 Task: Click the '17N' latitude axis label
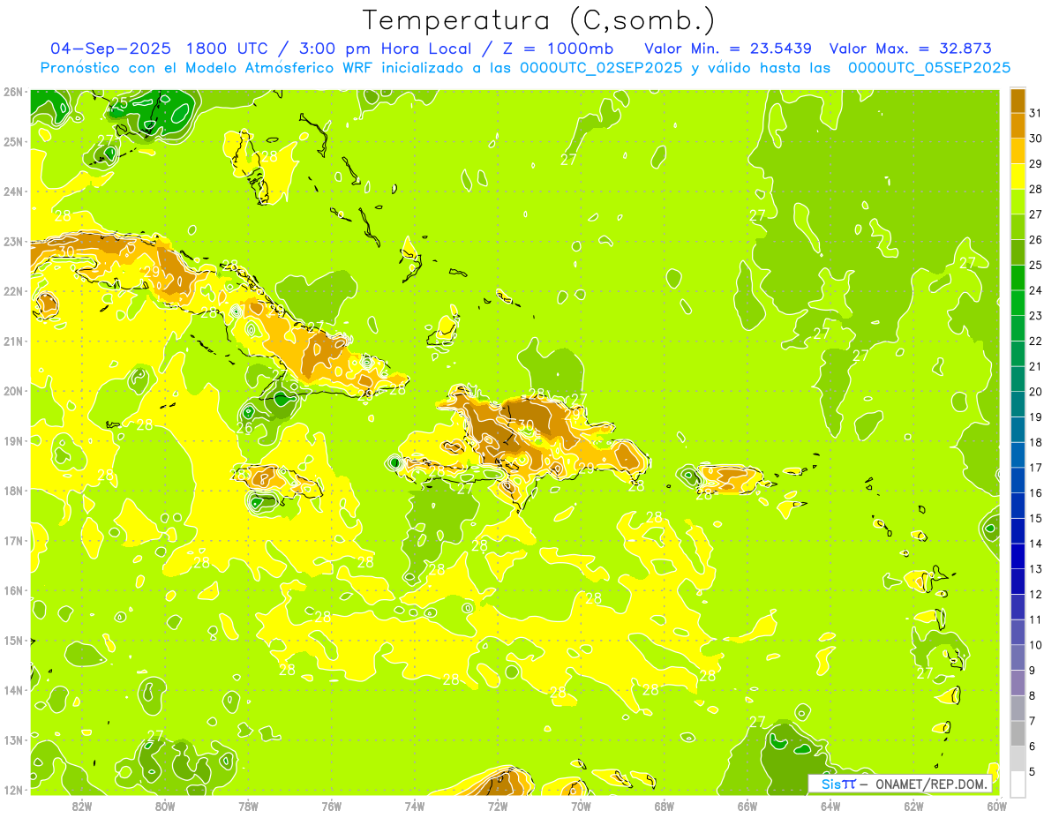pyautogui.click(x=13, y=540)
